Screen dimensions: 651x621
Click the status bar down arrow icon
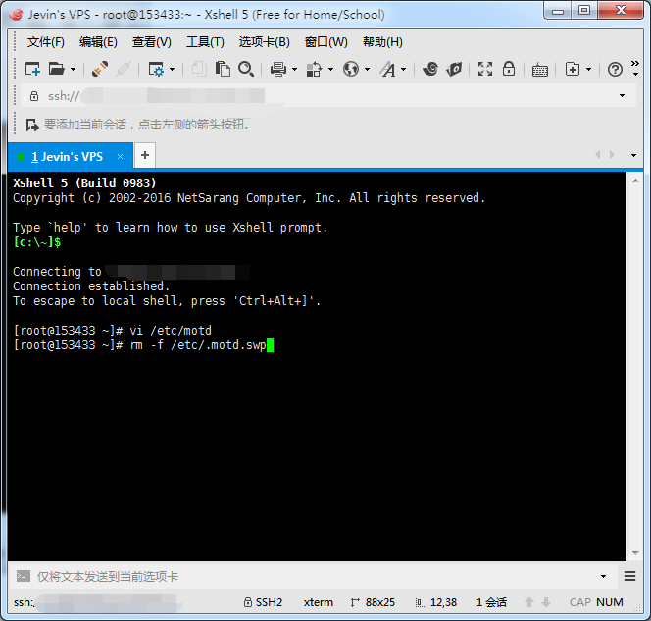click(546, 602)
